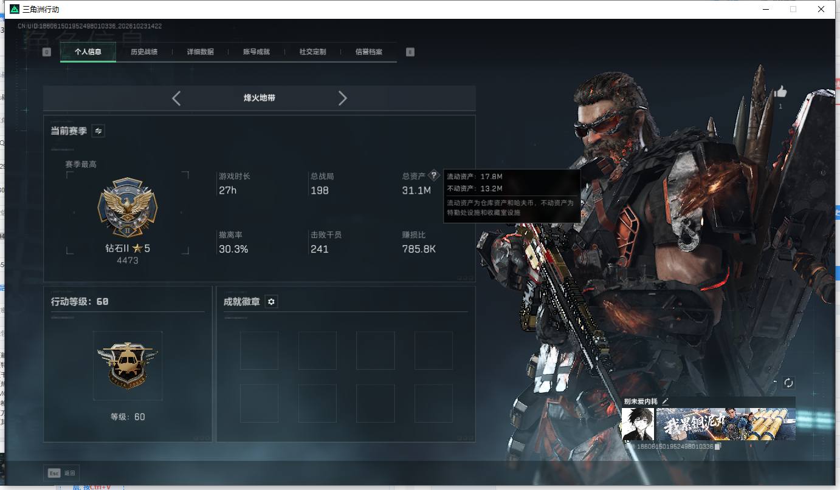Click the refresh character model icon
Image resolution: width=840 pixels, height=490 pixels.
click(788, 383)
